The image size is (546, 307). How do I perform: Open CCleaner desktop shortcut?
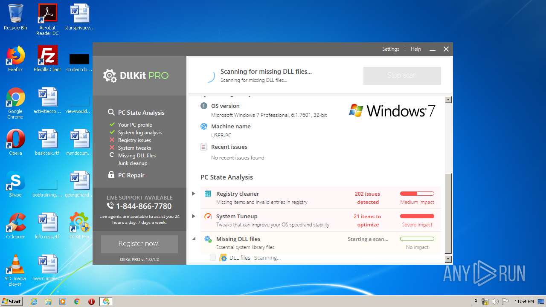pos(15,226)
